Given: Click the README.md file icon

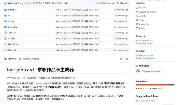Looking at the screenshot, I should click(x=5, y=44).
